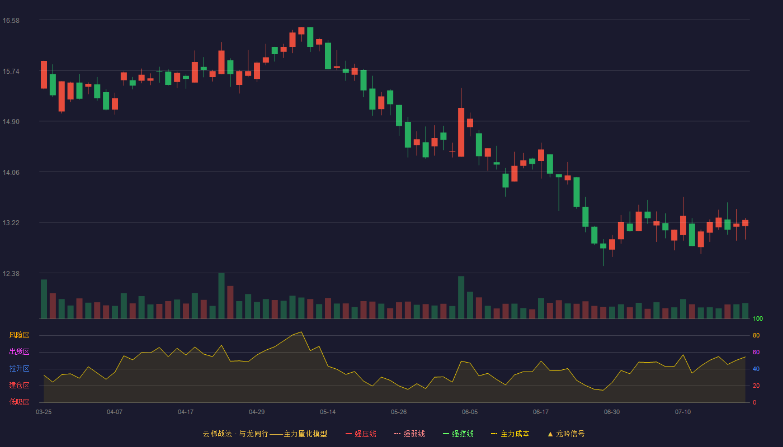Click the 14.90 price axis label
The height and width of the screenshot is (447, 783).
click(11, 122)
